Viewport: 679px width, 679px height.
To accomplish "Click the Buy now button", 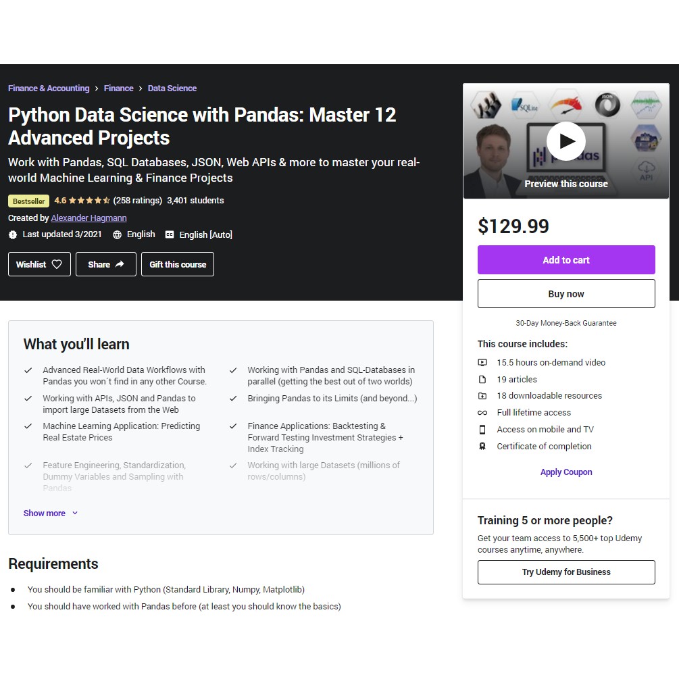I will [566, 294].
